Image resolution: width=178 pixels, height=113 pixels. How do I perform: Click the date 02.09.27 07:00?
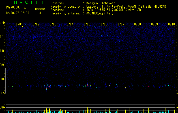point(17,13)
